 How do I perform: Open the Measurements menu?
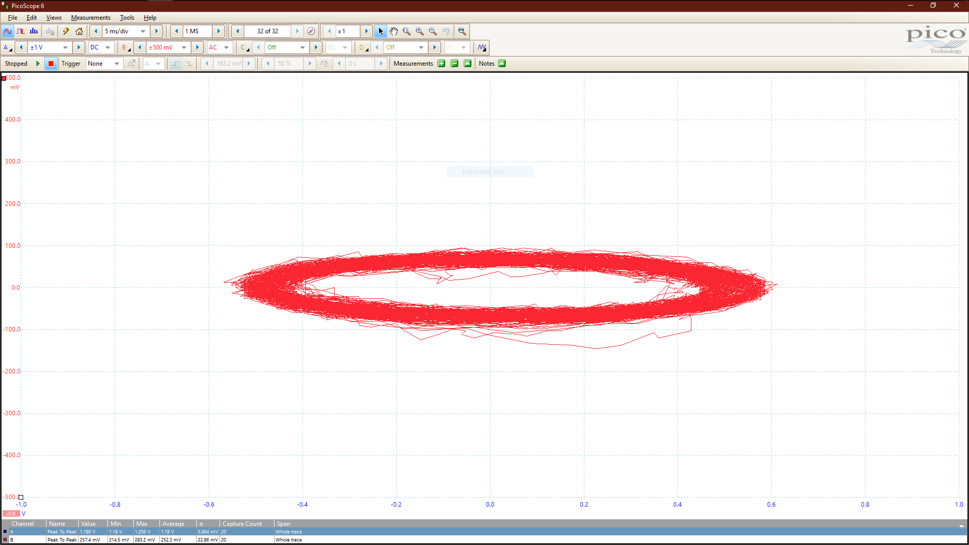click(90, 18)
